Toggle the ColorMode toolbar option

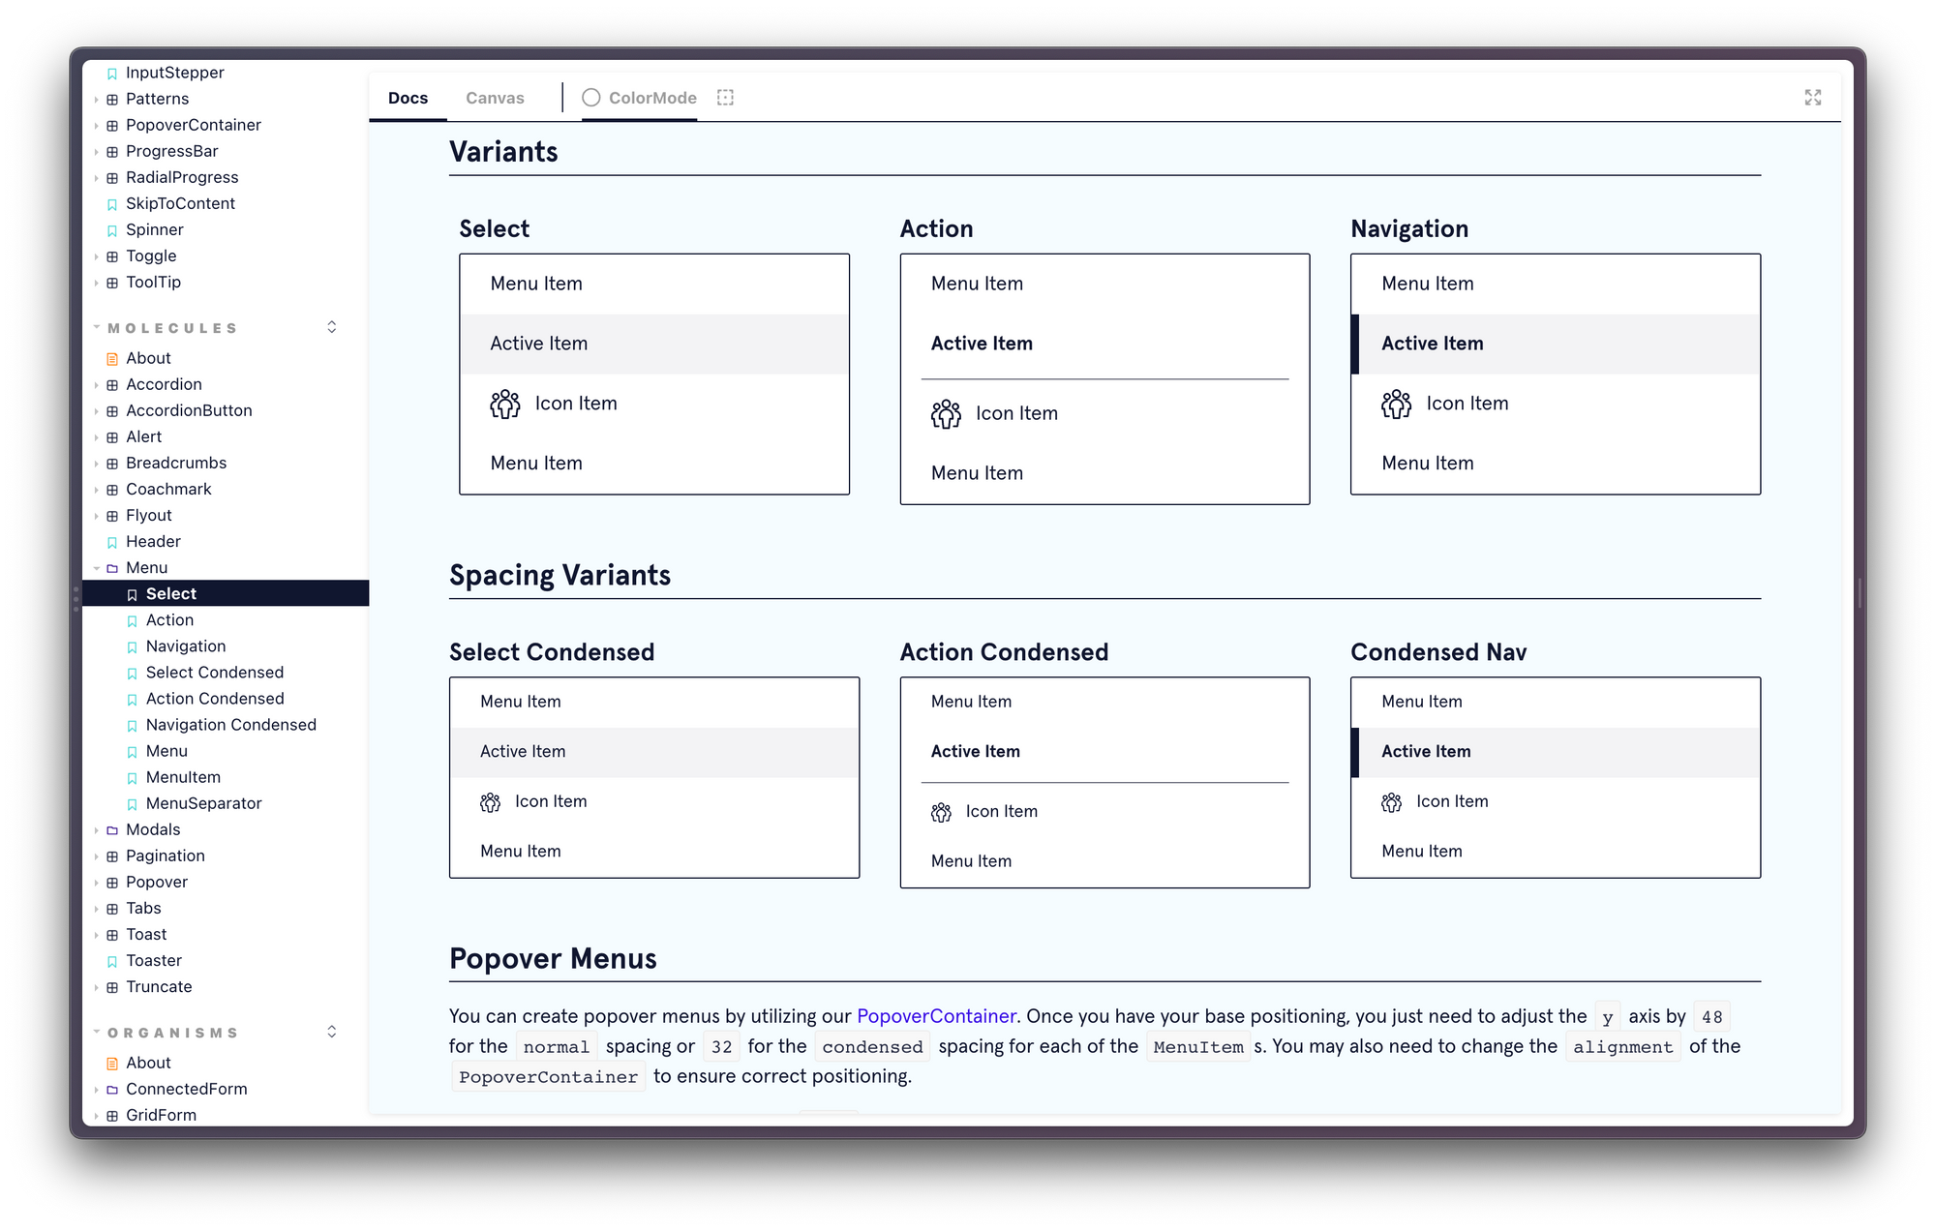(x=639, y=98)
